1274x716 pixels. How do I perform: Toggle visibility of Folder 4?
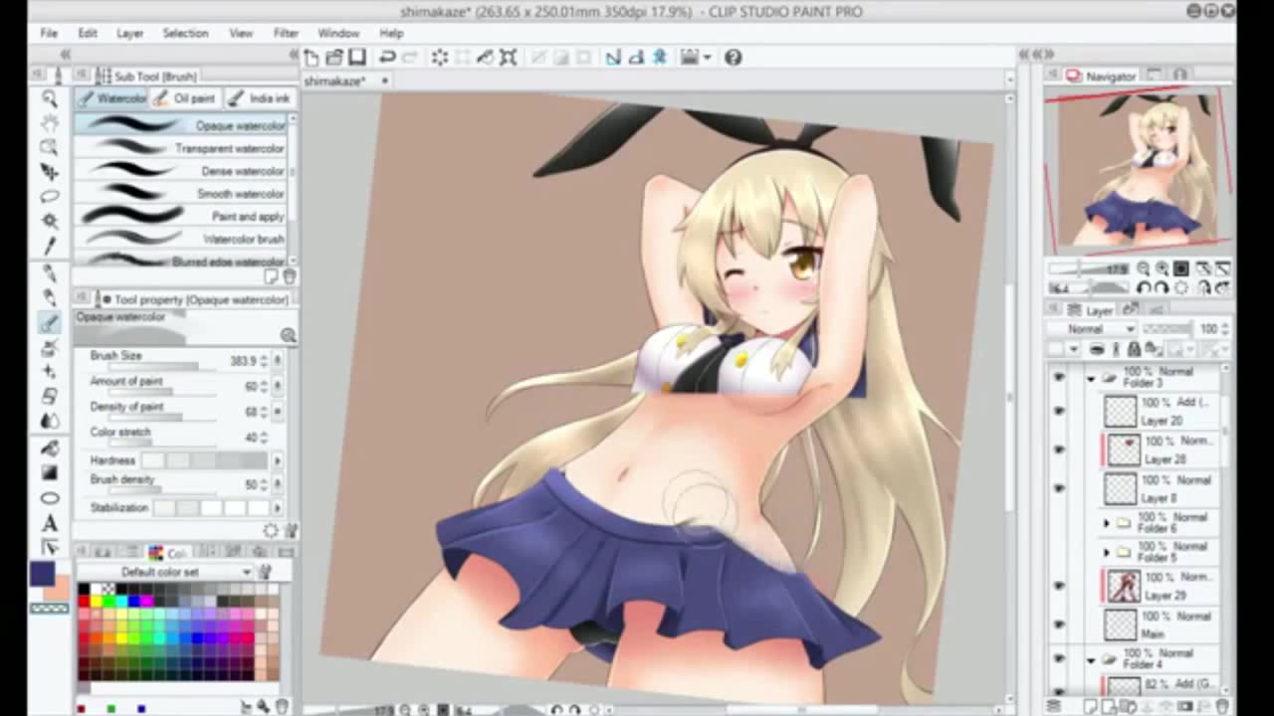pos(1058,659)
